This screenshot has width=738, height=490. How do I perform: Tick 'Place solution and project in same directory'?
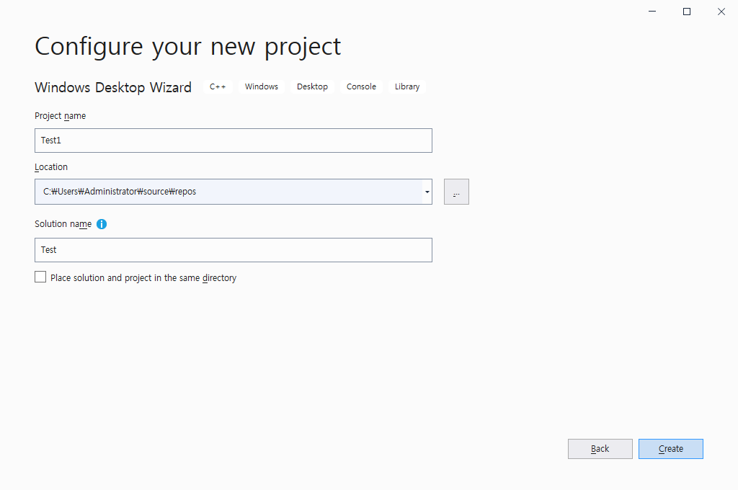tap(40, 277)
